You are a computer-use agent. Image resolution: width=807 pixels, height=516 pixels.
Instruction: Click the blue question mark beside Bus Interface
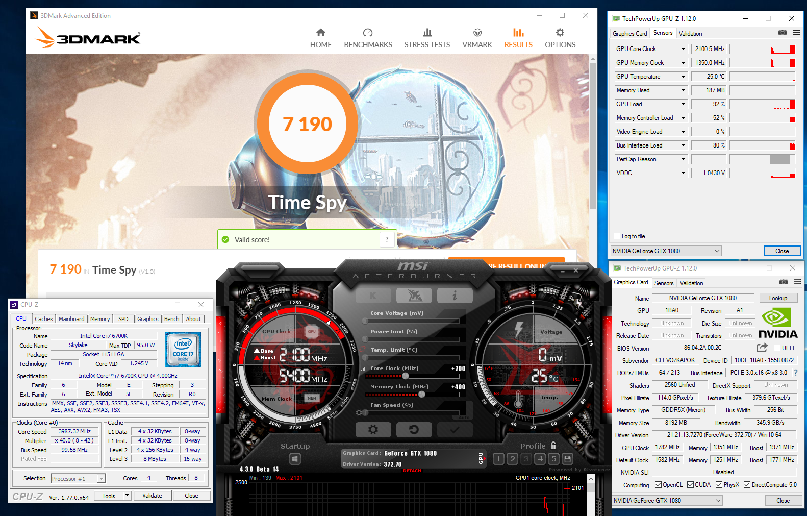[796, 373]
